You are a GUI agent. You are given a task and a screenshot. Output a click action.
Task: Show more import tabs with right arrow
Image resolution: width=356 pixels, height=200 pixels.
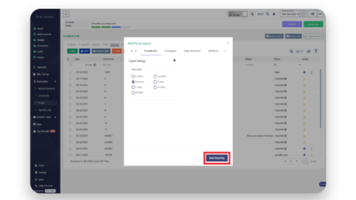tap(225, 51)
